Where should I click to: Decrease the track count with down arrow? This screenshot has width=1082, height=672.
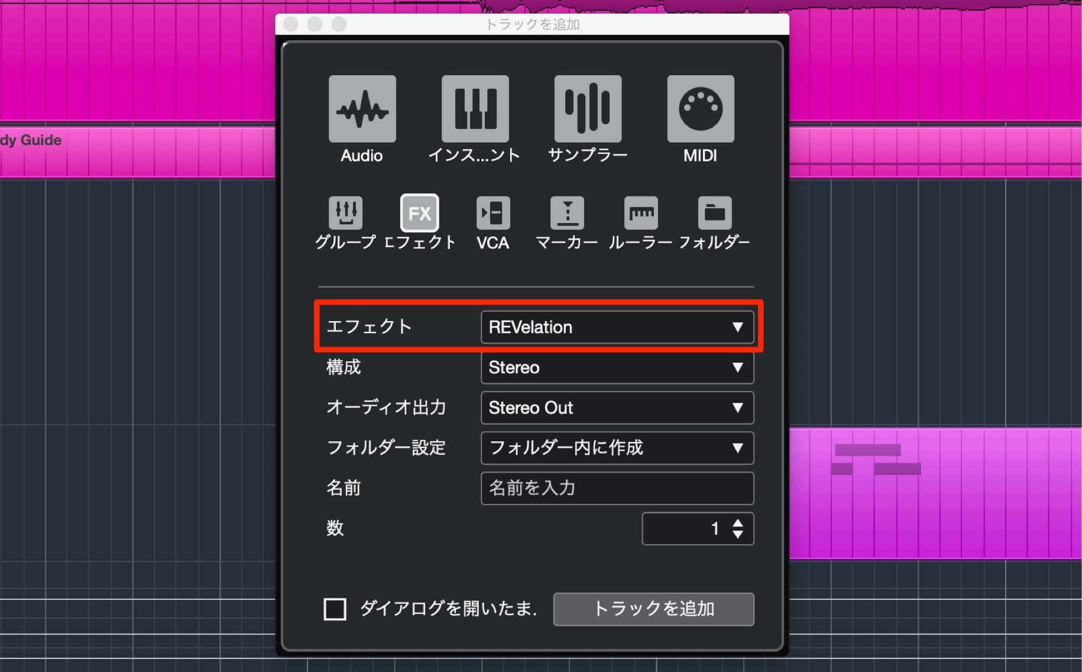[737, 534]
